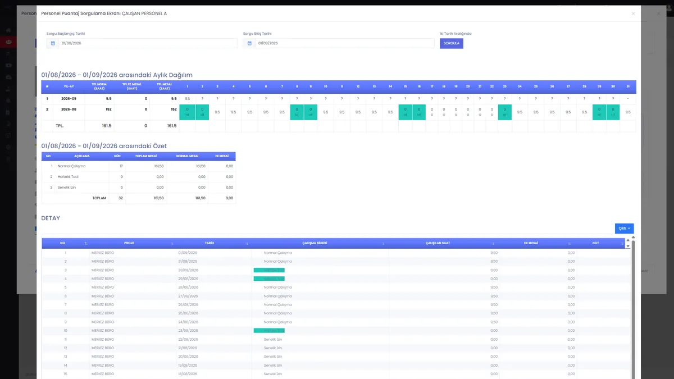Click the green day 1 cell for 2026-08
The width and height of the screenshot is (674, 379).
click(187, 112)
